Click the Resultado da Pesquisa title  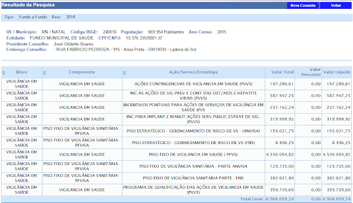pos(28,5)
